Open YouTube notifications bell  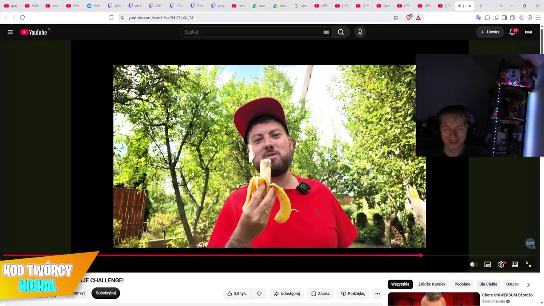coord(512,32)
